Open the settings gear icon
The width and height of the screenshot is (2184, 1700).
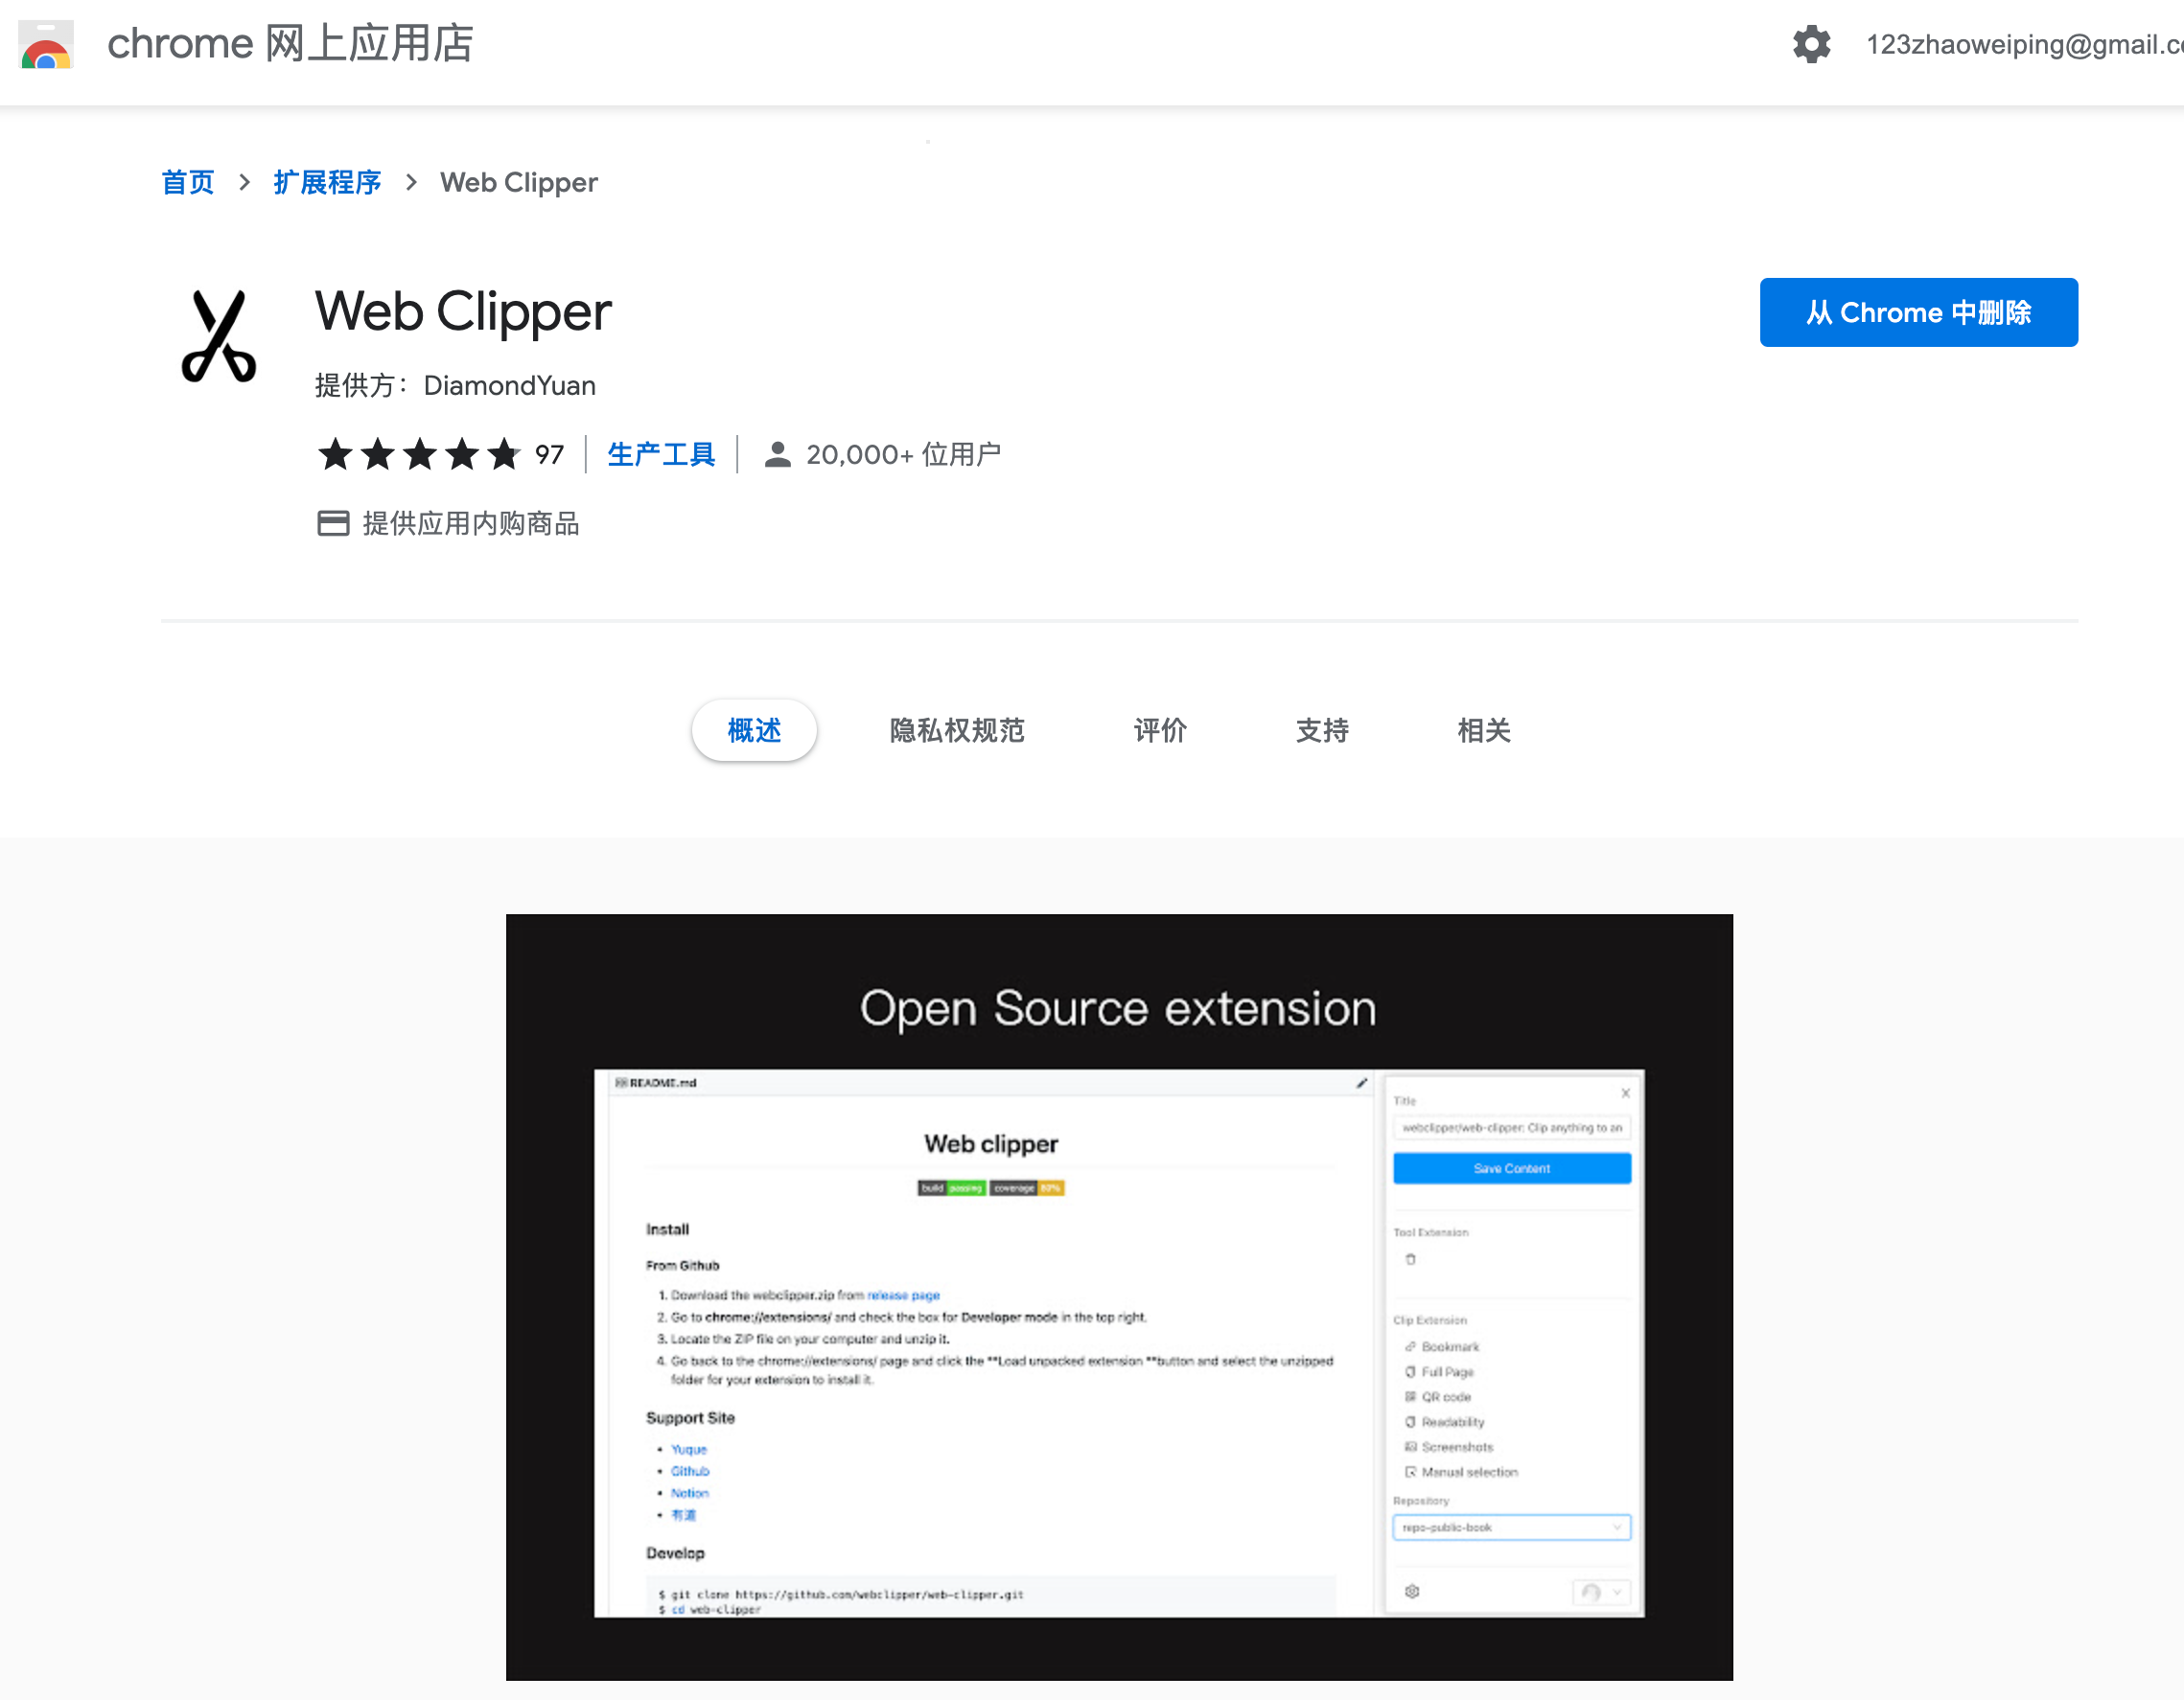pos(1810,45)
